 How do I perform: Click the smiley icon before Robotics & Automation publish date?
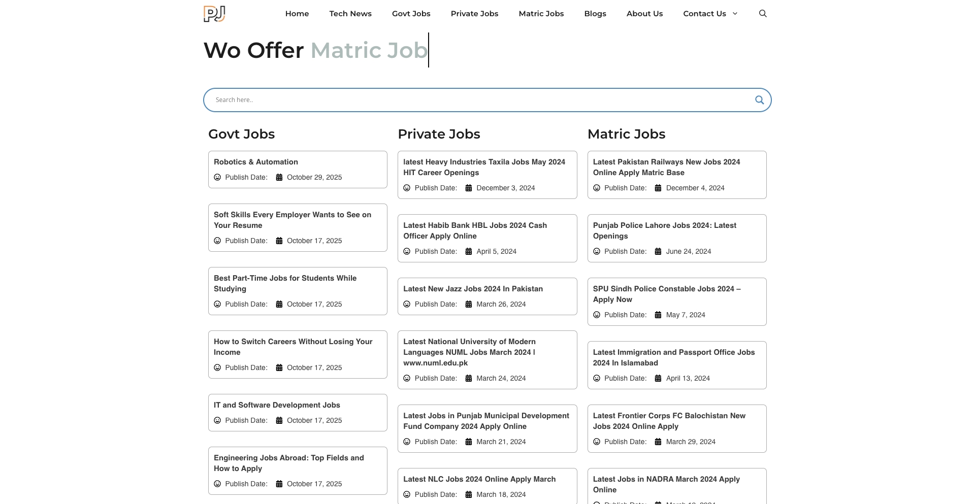click(217, 177)
